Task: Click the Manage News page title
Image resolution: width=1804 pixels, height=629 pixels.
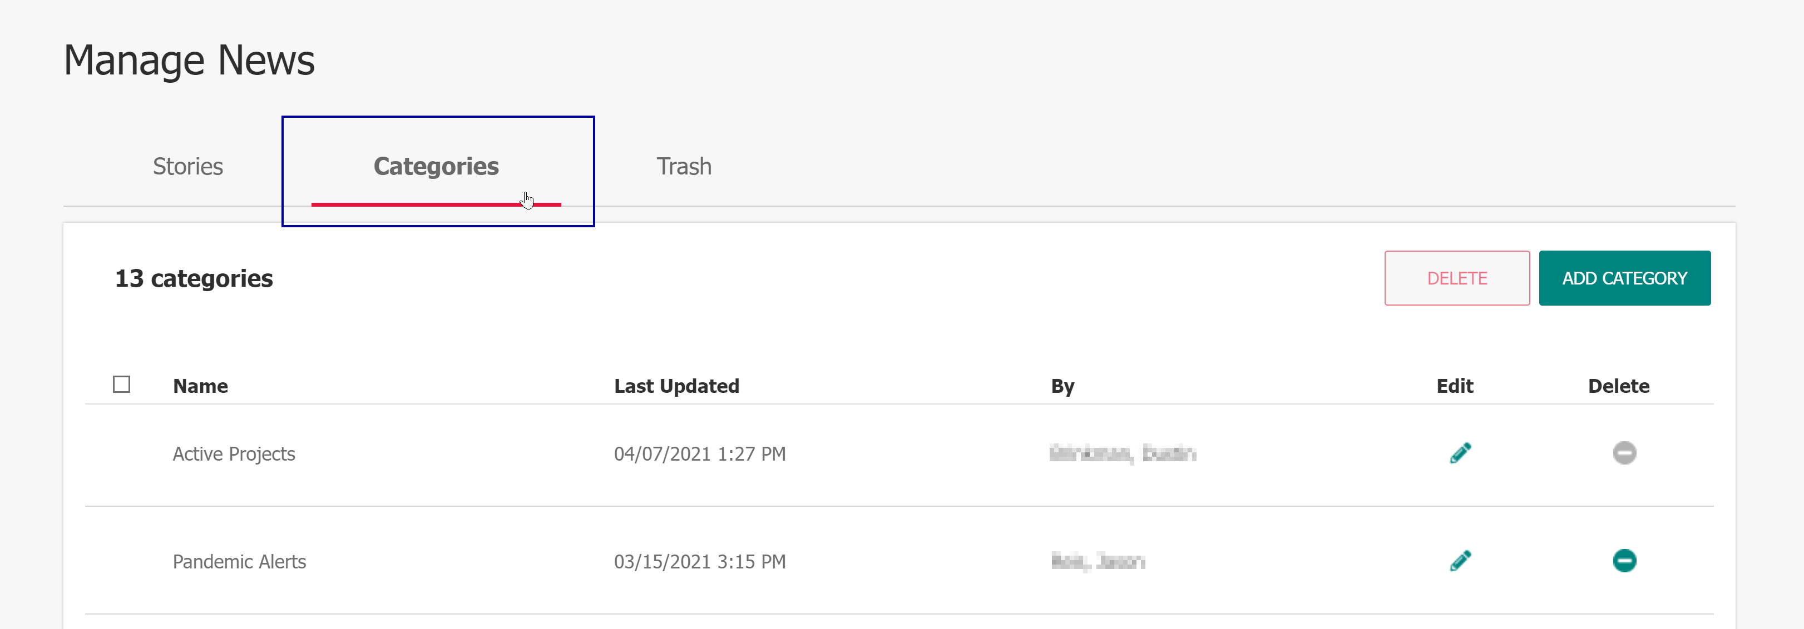Action: coord(189,60)
